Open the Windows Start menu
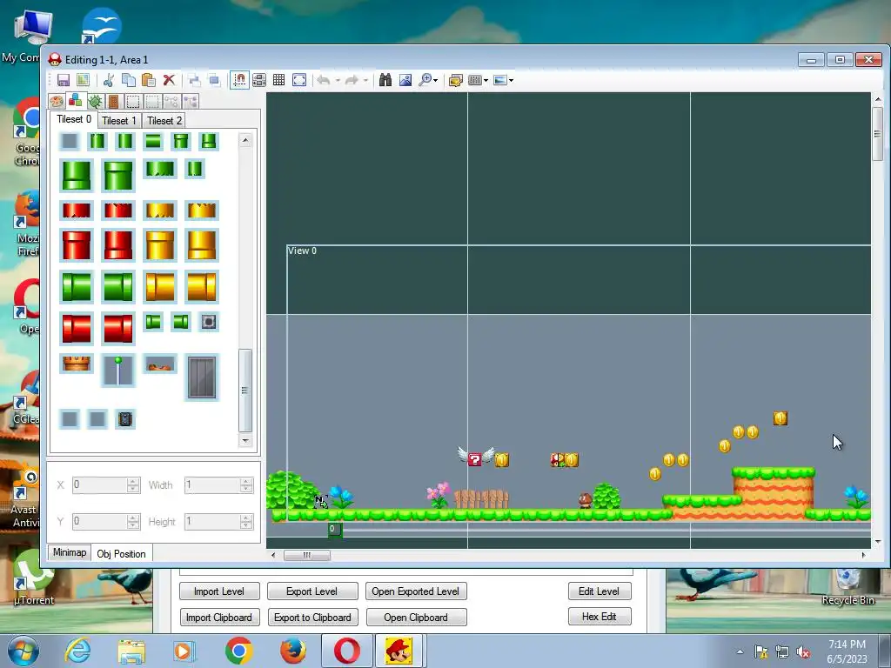Viewport: 891px width, 668px height. [x=23, y=651]
